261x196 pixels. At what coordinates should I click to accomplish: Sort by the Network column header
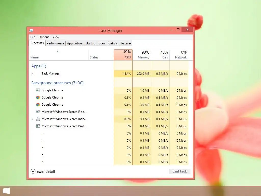pos(179,55)
